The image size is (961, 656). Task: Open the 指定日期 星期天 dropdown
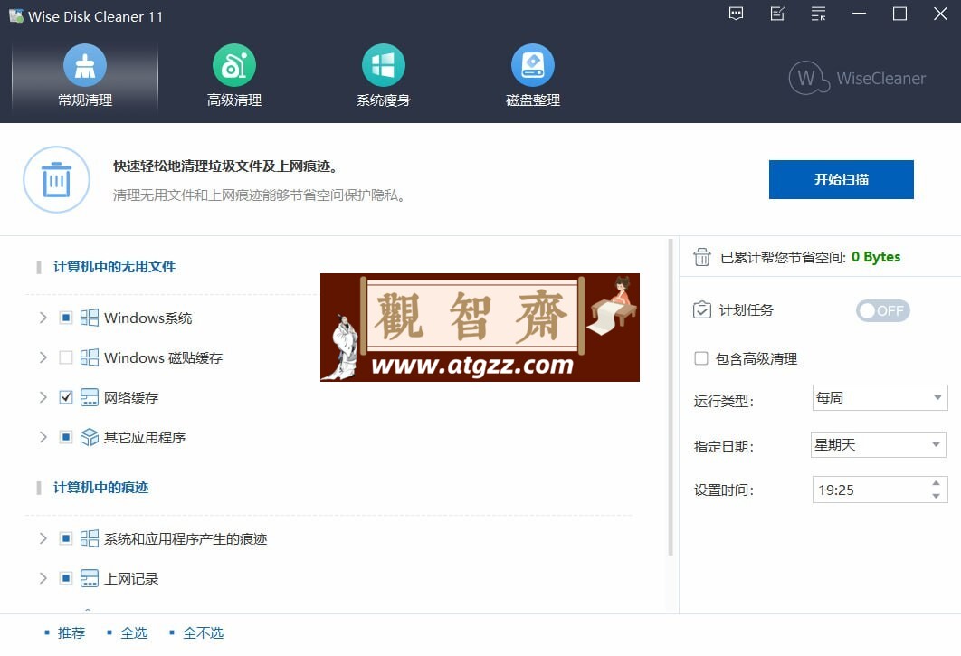(879, 444)
